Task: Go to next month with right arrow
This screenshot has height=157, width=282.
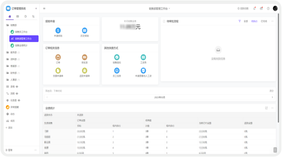Action: click(x=272, y=97)
